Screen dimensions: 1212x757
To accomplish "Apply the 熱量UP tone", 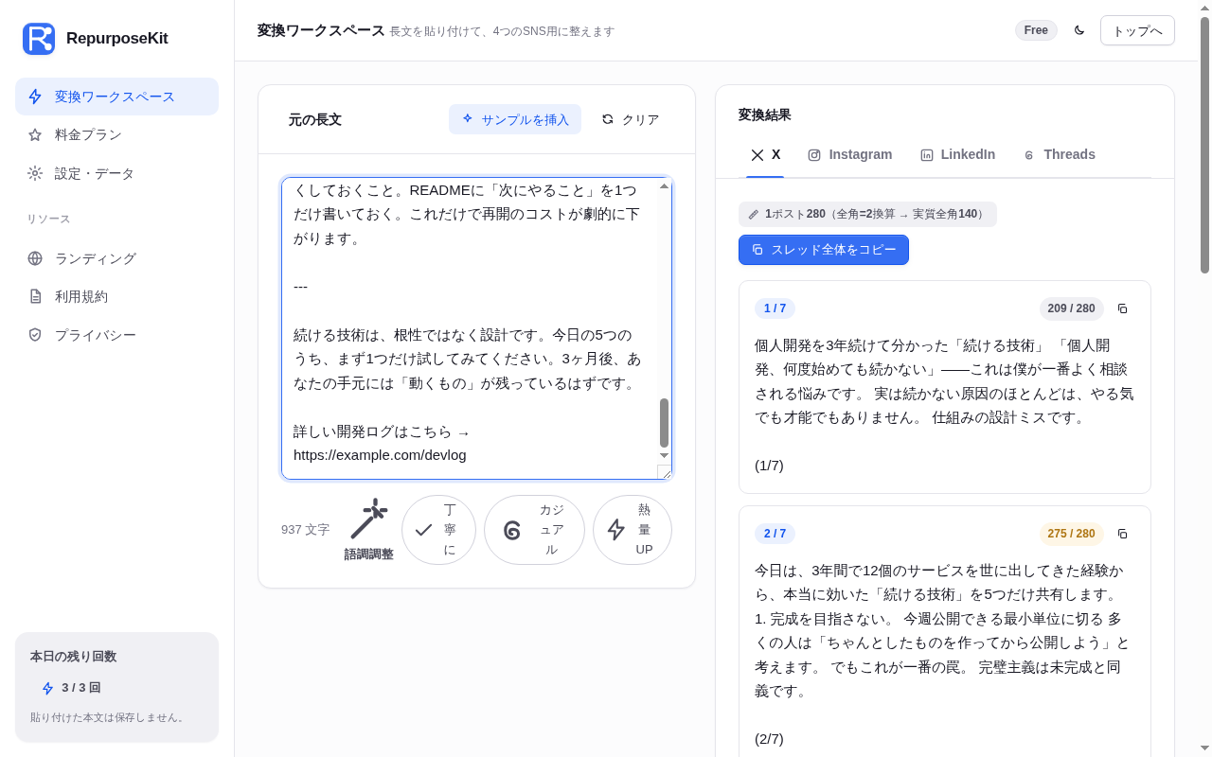I will point(633,530).
